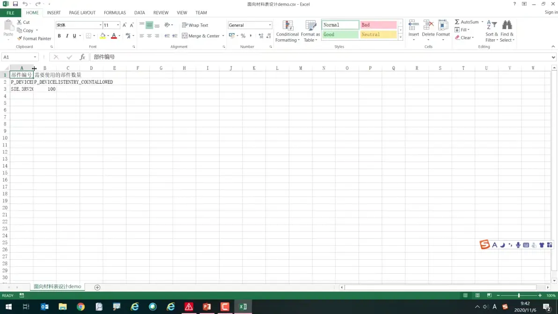Screen dimensions: 558x314
Task: Click the Font Color red A
Action: (114, 36)
